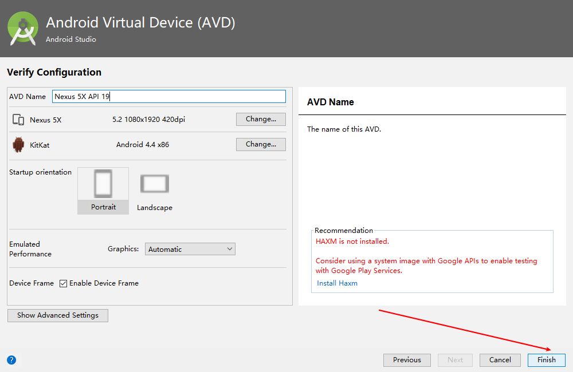Click Finish to create the AVD
The height and width of the screenshot is (372, 573).
point(547,360)
